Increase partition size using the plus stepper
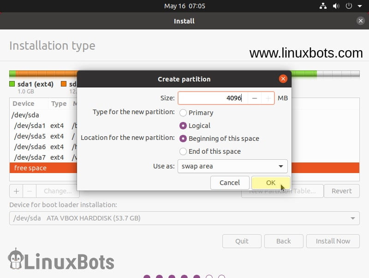369x278 pixels. tap(268, 98)
